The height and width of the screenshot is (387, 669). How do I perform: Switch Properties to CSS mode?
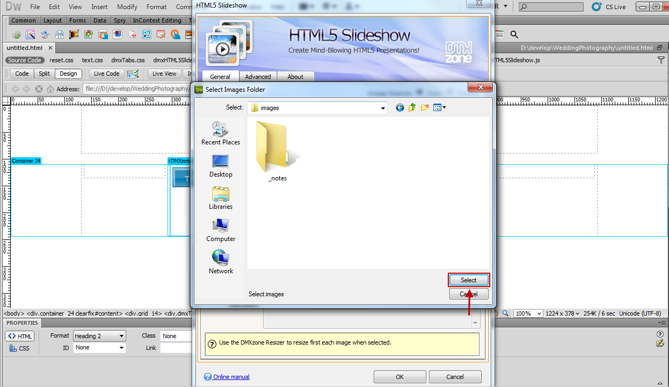(20, 348)
